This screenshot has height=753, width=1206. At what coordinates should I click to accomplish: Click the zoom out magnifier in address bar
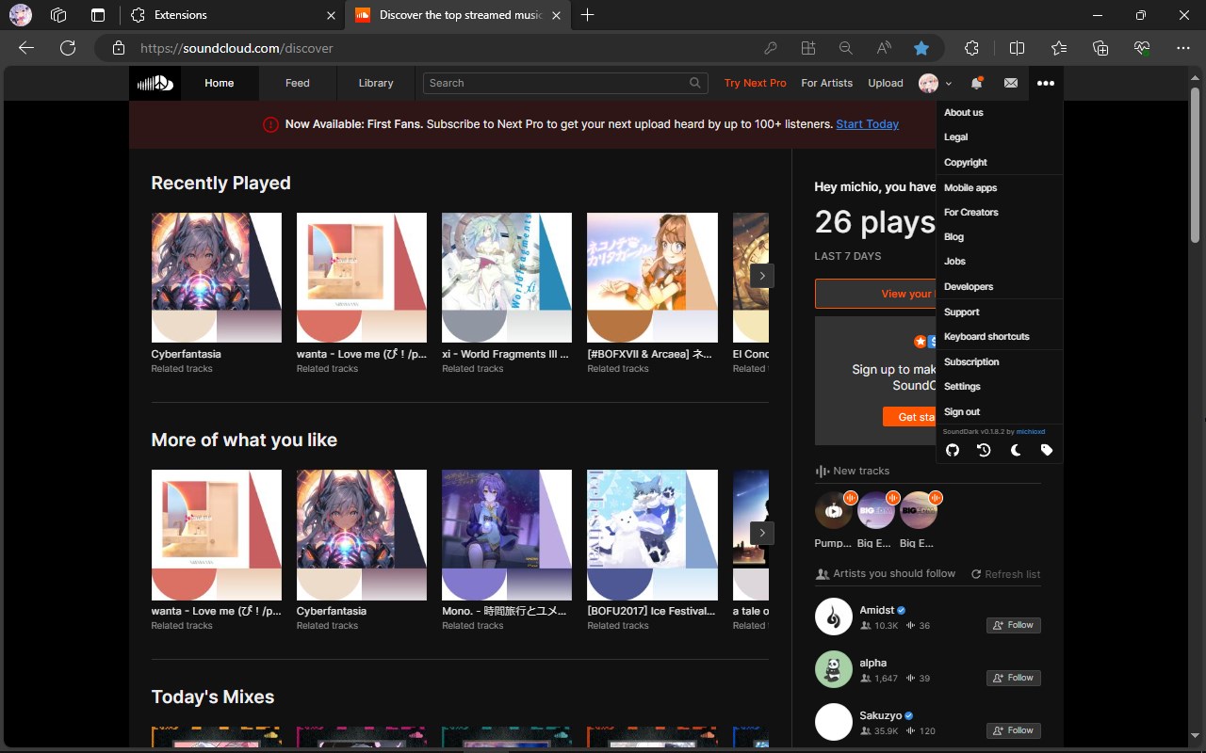point(846,48)
